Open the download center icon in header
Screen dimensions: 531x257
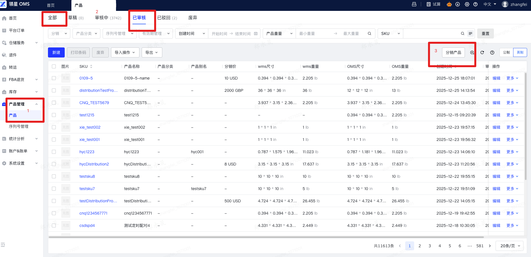[x=458, y=4]
